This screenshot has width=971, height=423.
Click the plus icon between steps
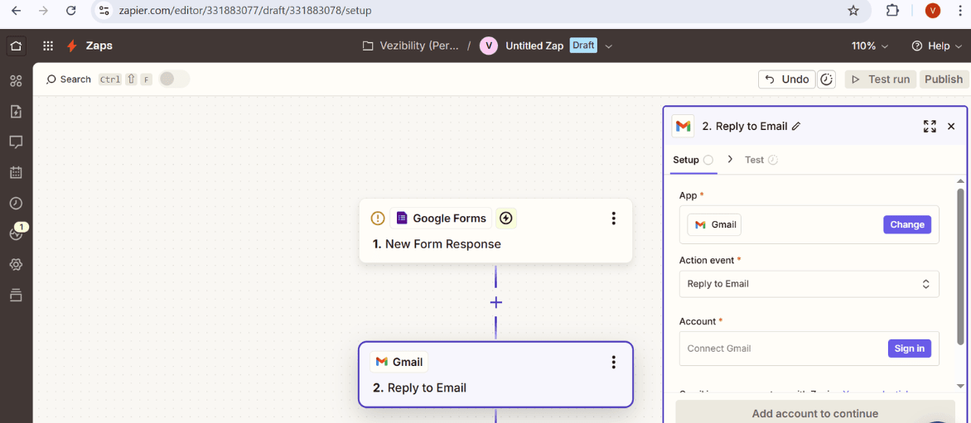495,302
